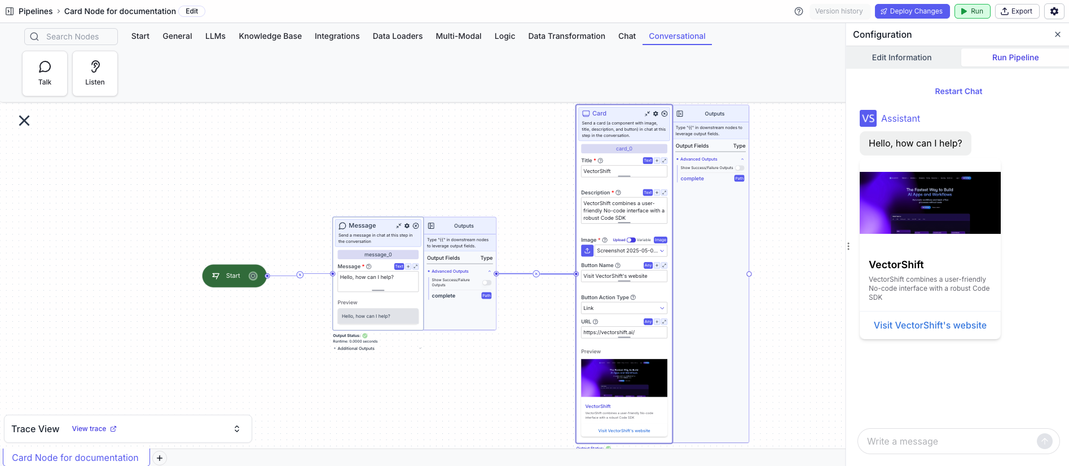Add variable to Message field
Screen dimensions: 1069x466
[408, 267]
